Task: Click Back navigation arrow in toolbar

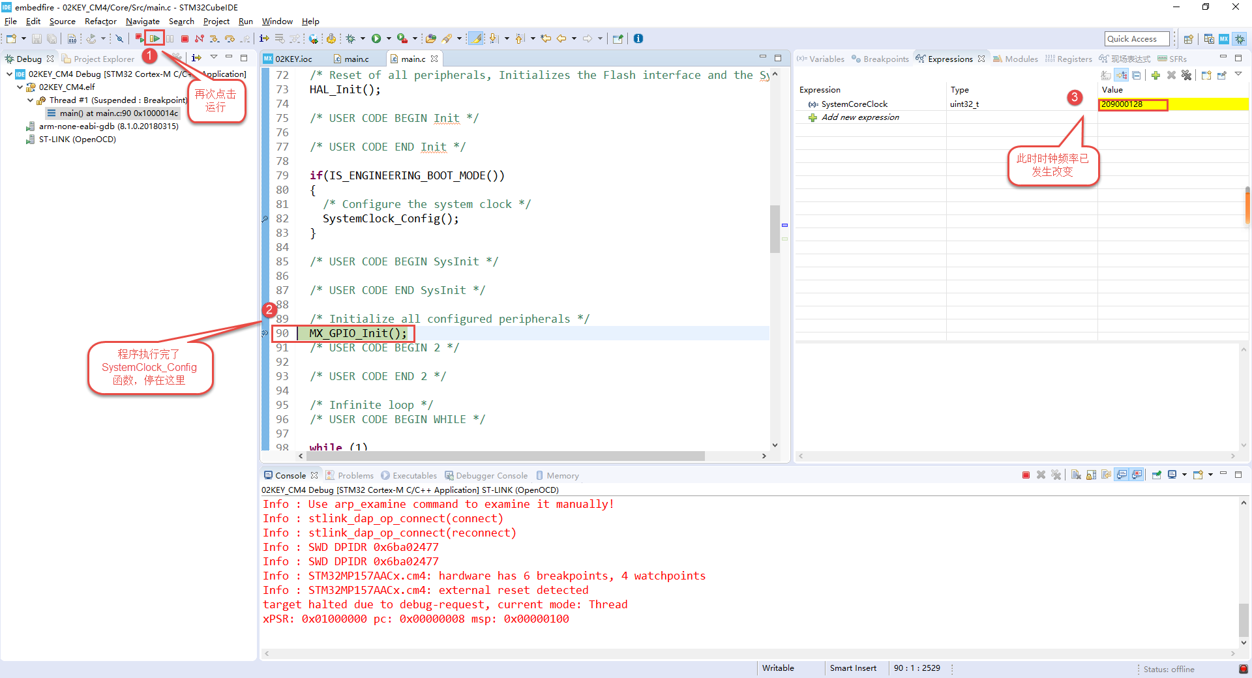Action: (x=561, y=38)
